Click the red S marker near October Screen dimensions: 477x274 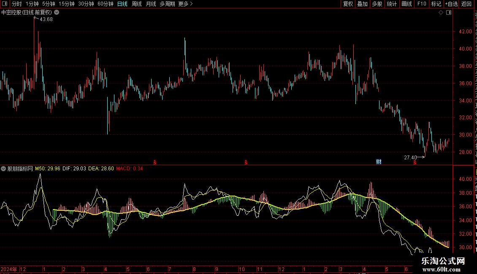click(246, 162)
